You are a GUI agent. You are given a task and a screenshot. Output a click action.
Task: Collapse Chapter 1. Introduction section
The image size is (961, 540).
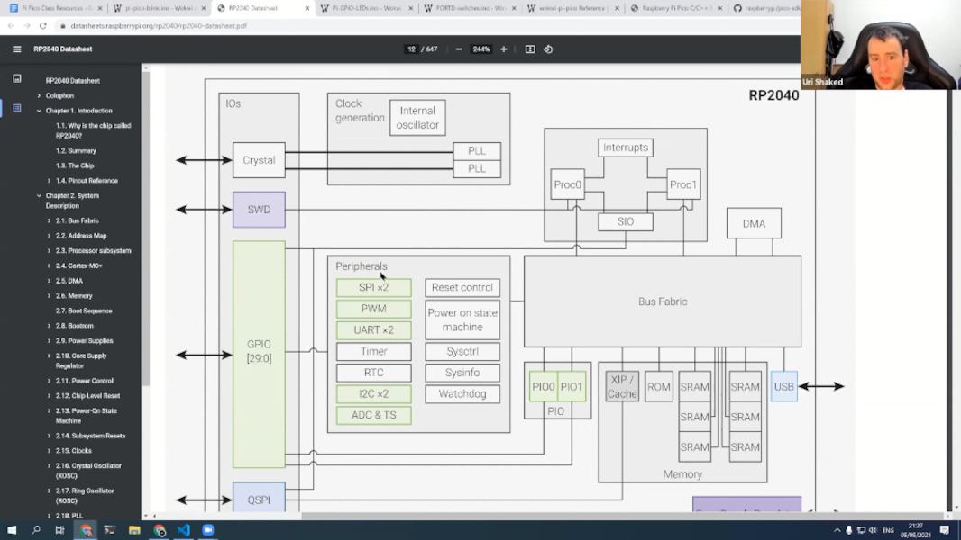[x=39, y=111]
